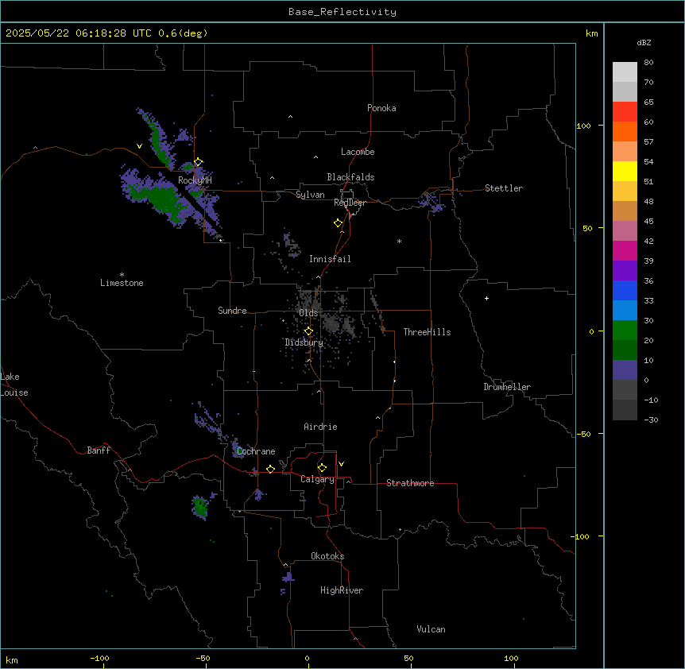Viewport: 685px width, 669px height.
Task: Select the white 80 dBZ legend color
Action: (x=625, y=72)
